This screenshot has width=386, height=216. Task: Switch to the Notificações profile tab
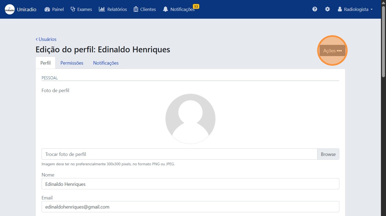[x=106, y=63]
